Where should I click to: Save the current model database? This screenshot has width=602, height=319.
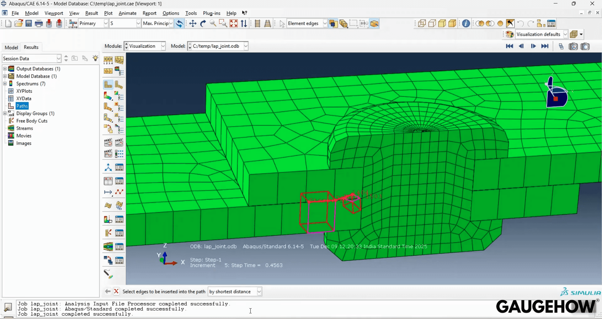pyautogui.click(x=29, y=23)
